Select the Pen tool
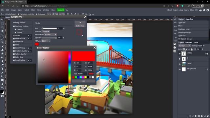Image resolution: width=210 pixels, height=118 pixels. [2, 72]
